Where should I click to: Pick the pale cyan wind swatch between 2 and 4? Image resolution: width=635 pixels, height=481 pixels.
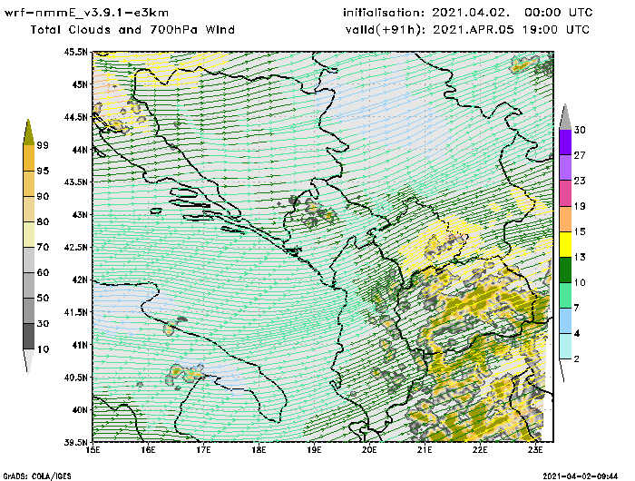pyautogui.click(x=565, y=347)
